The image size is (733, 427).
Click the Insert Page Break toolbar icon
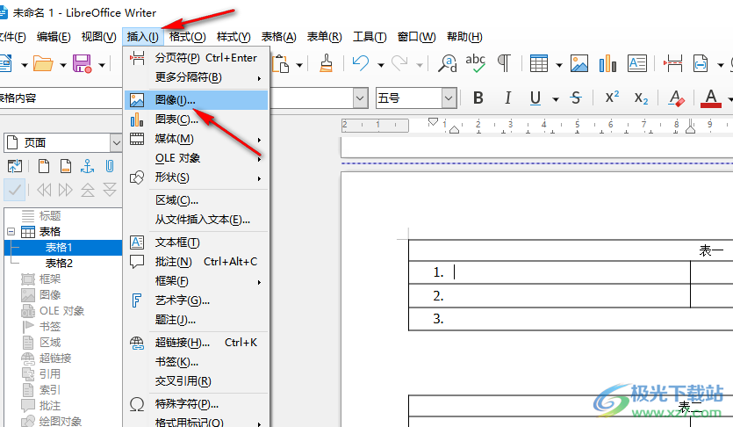tap(672, 63)
